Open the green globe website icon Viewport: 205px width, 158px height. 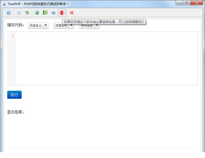pyautogui.click(x=37, y=13)
